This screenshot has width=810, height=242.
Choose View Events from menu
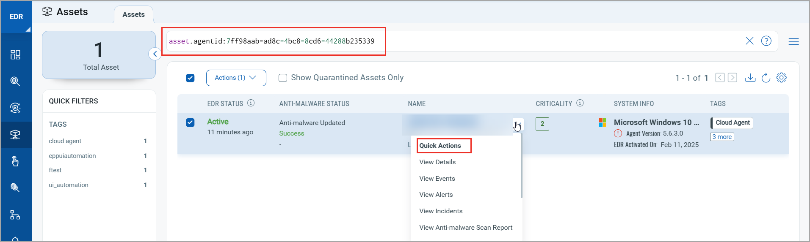click(x=437, y=179)
